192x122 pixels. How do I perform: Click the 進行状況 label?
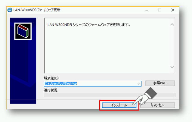click(x=51, y=90)
